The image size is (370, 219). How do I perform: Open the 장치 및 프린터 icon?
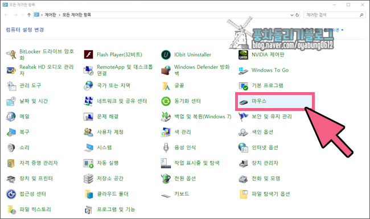[x=11, y=179]
